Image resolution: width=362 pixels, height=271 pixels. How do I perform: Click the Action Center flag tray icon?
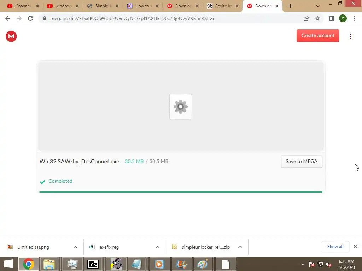click(312, 264)
